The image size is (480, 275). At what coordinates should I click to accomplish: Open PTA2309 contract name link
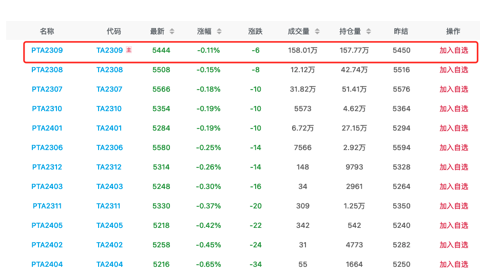pyautogui.click(x=47, y=50)
